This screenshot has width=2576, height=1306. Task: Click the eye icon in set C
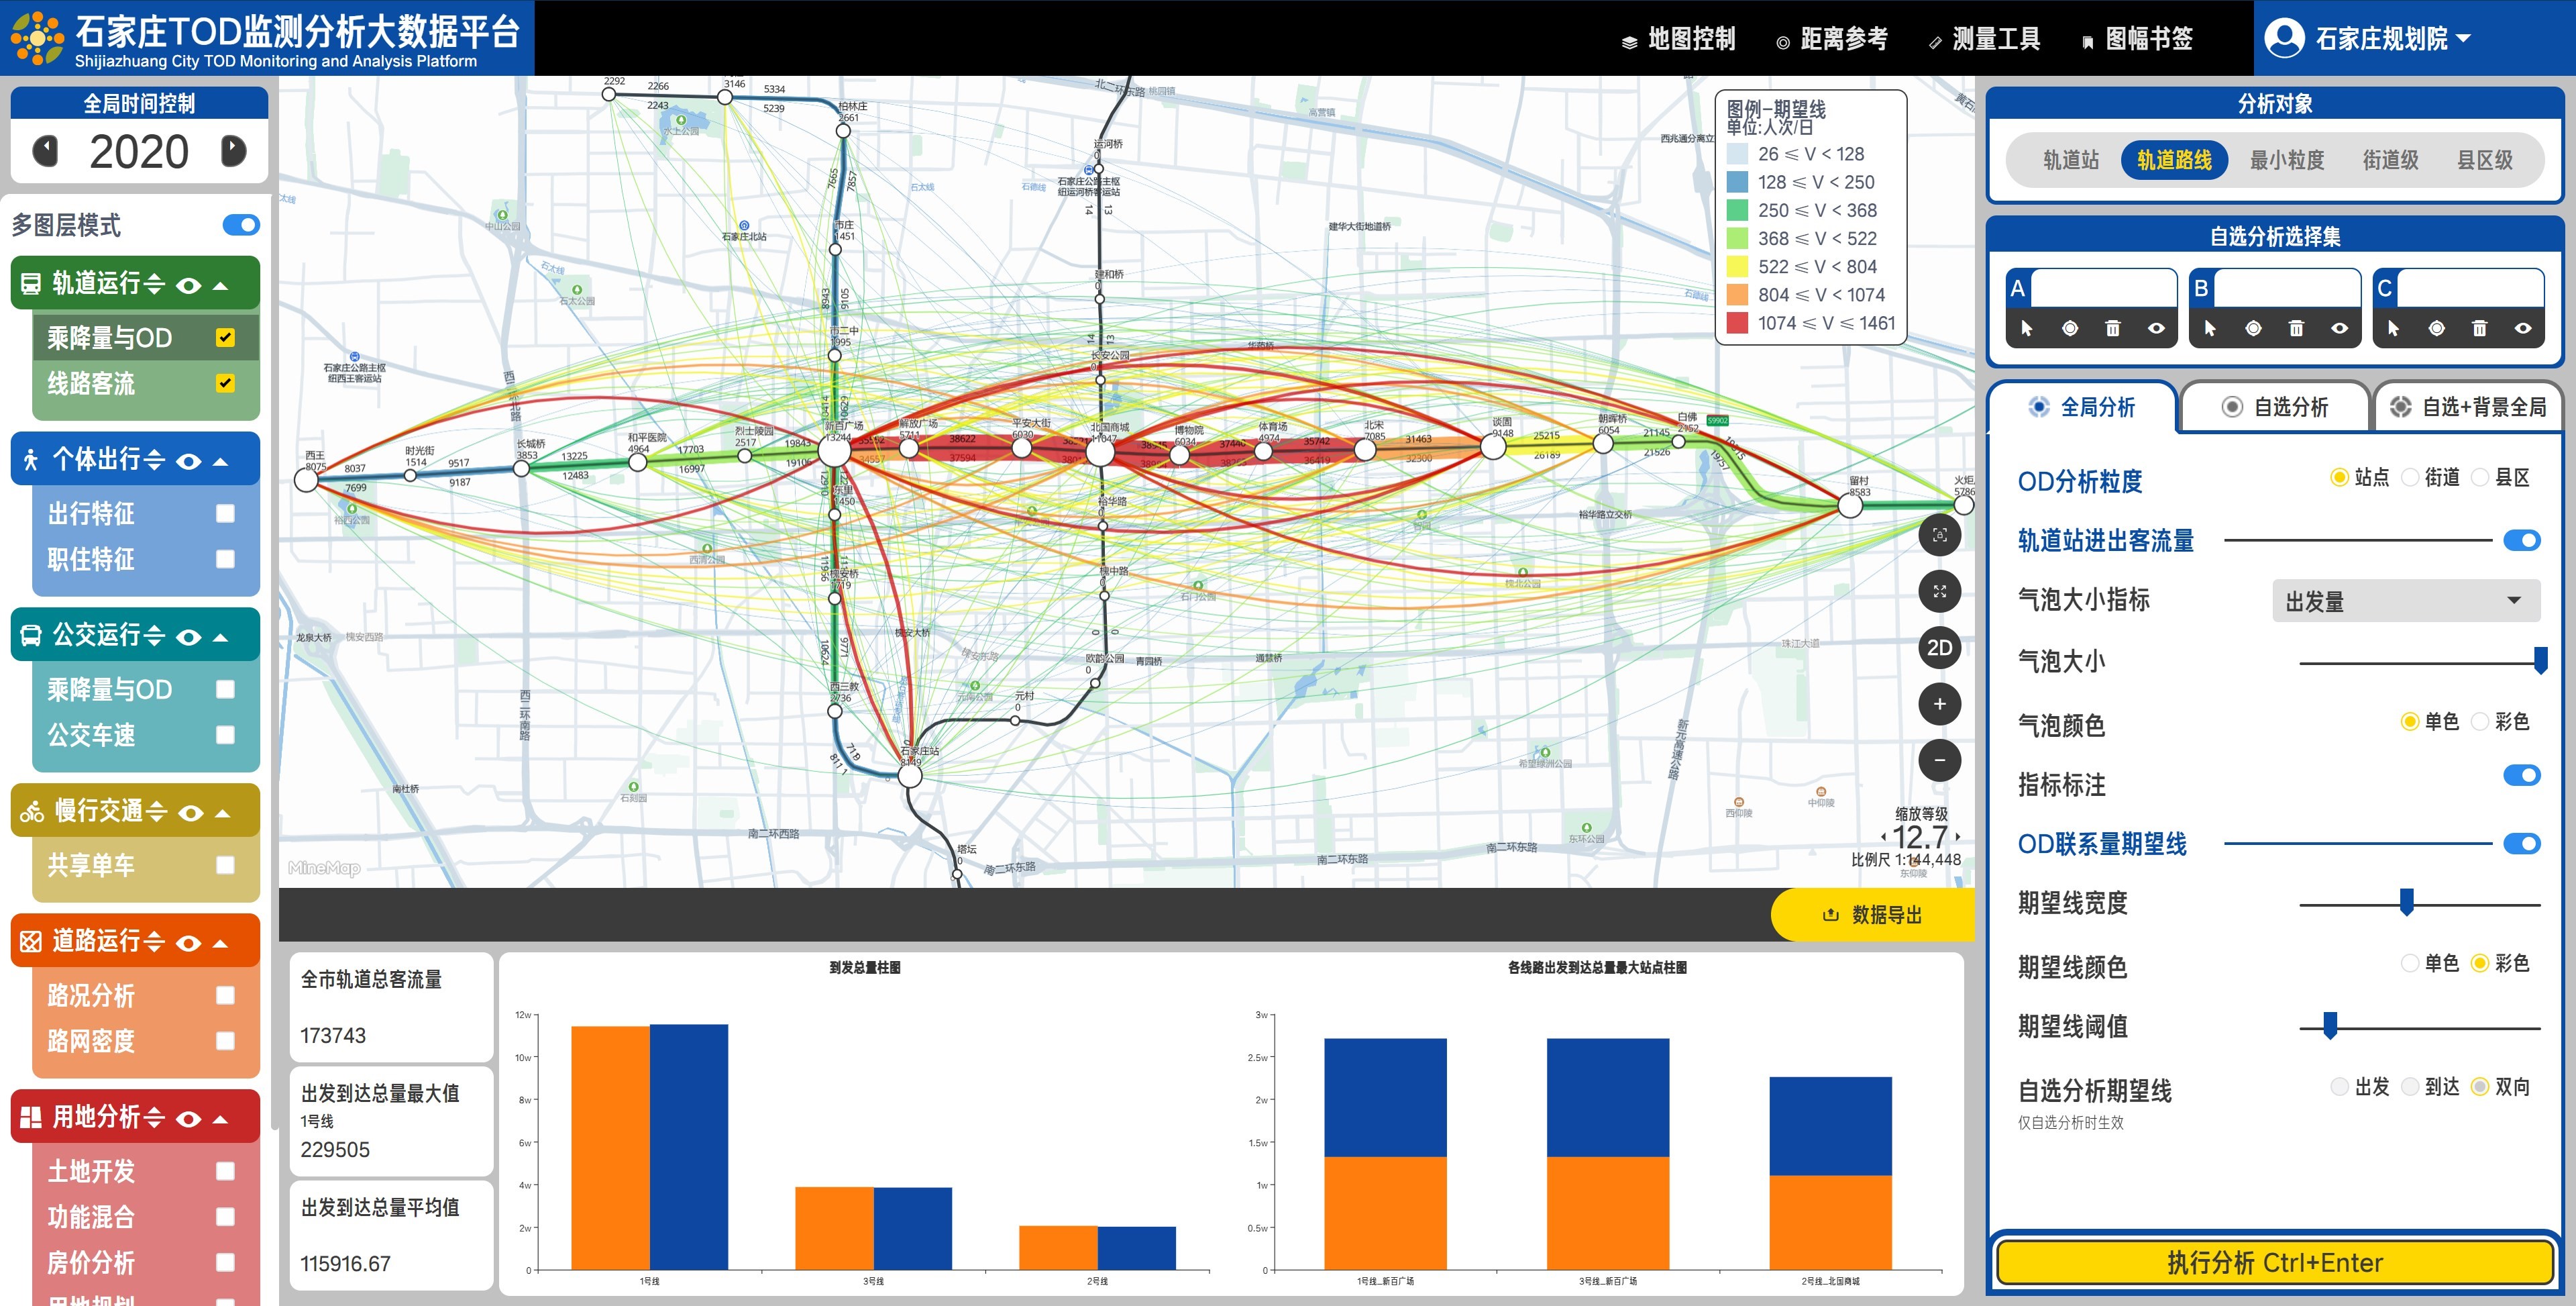point(2523,328)
